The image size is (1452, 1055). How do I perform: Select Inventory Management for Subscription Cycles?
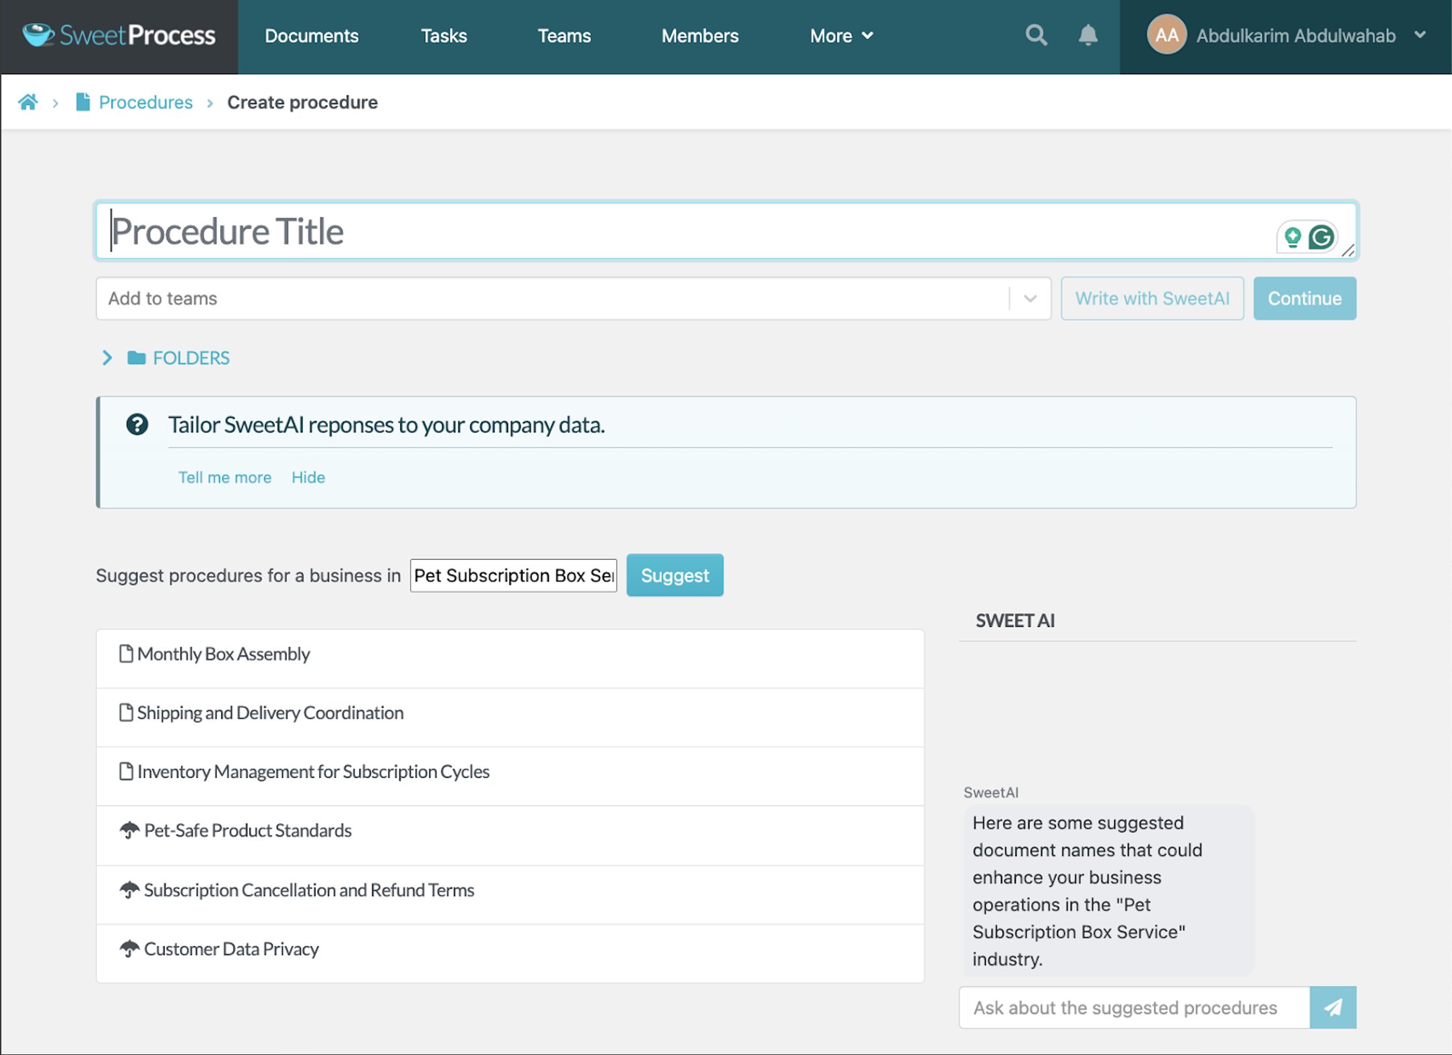[x=510, y=776]
